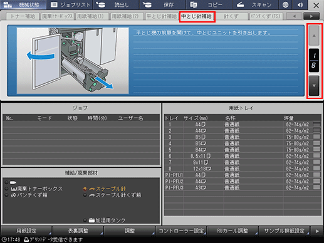Click the printer status message プリントデータ受信できます
324x243 pixels.
(53, 239)
